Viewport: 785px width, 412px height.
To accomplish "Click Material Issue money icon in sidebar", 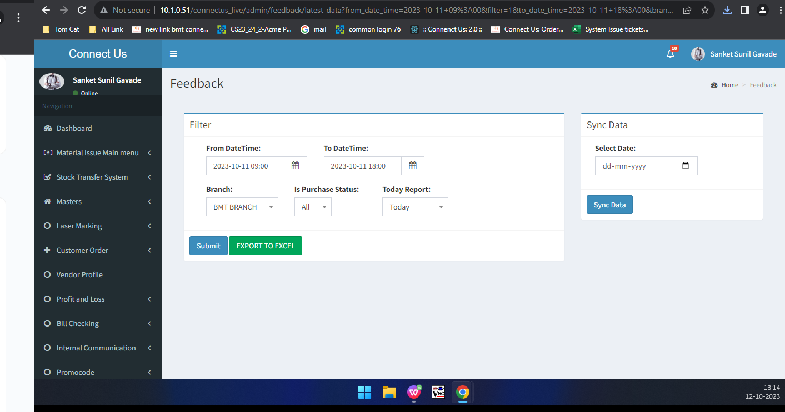I will pyautogui.click(x=47, y=152).
